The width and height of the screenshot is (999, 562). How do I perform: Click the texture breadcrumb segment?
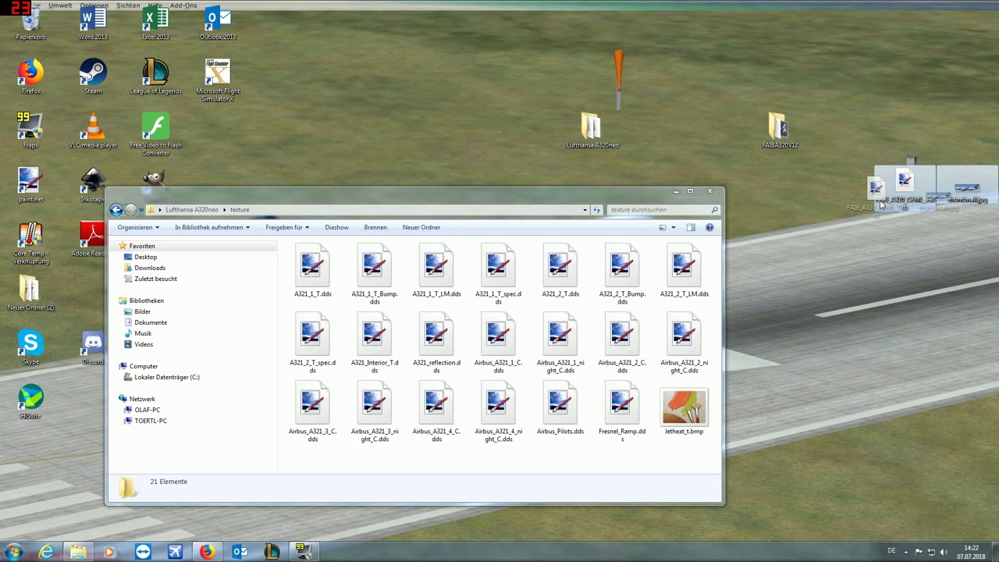(x=240, y=209)
